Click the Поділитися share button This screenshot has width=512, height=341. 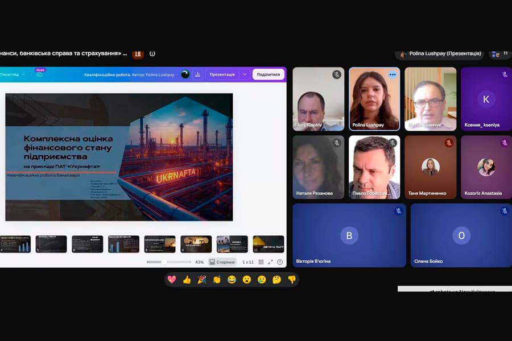coord(269,74)
